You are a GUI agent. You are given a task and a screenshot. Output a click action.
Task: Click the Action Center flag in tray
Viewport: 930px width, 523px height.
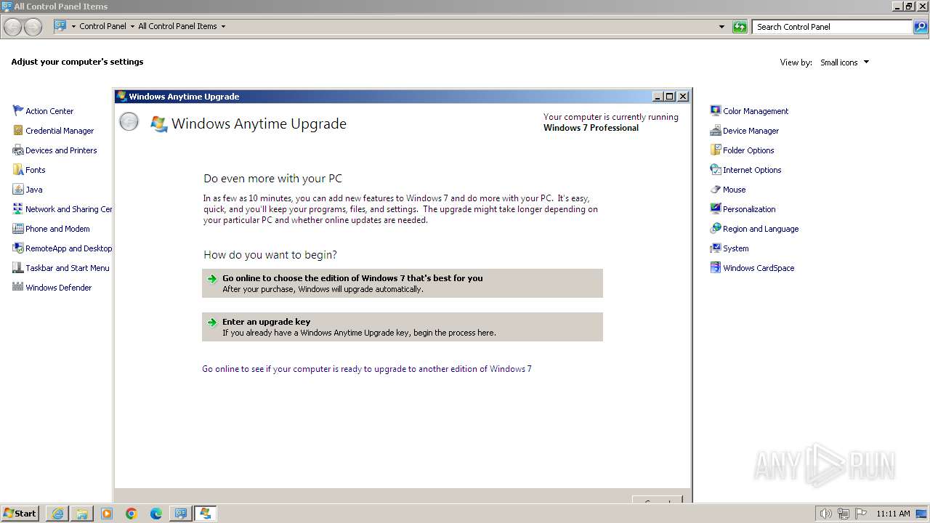(860, 514)
